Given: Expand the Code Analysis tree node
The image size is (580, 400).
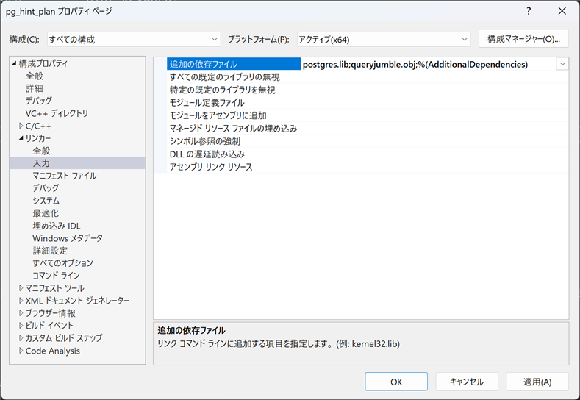Looking at the screenshot, I should [21, 351].
